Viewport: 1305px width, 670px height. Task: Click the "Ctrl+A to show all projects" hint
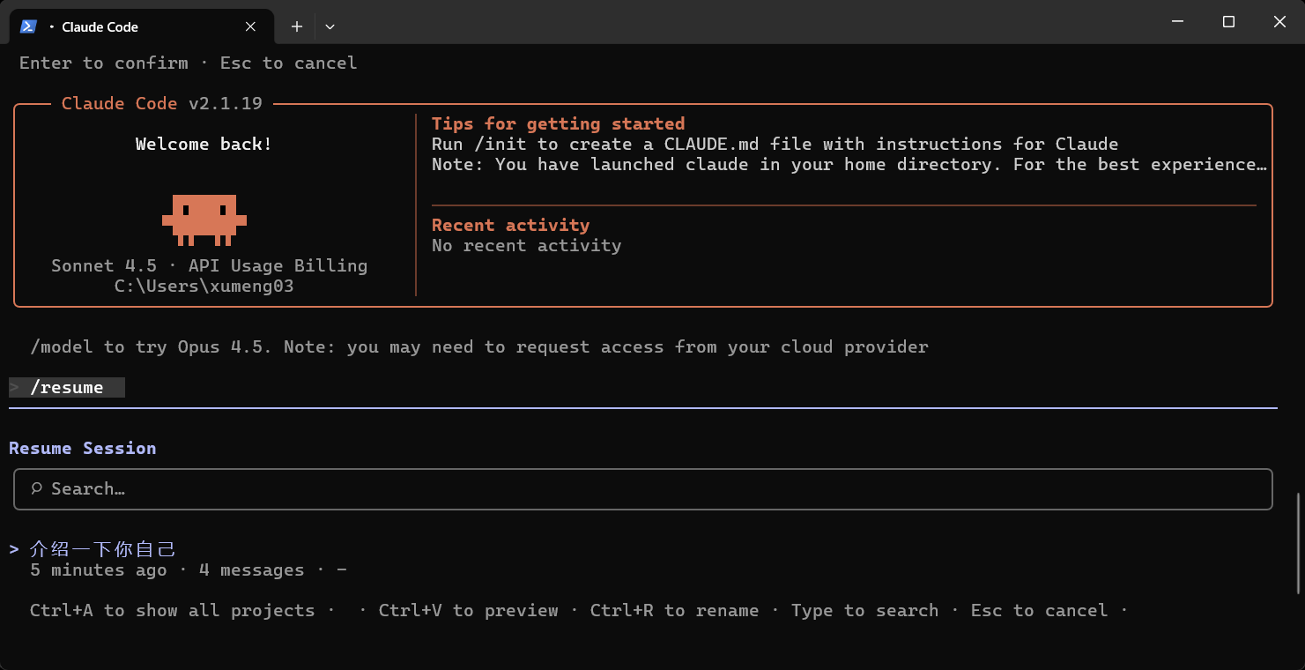tap(173, 610)
